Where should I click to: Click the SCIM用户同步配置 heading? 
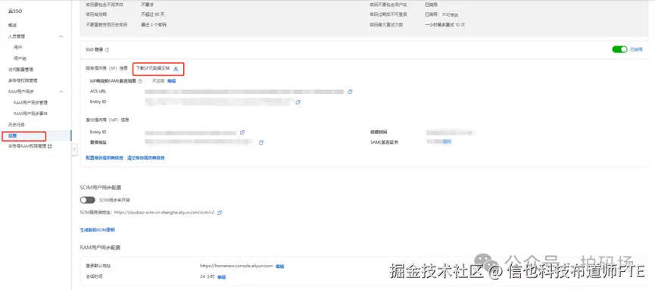(101, 188)
